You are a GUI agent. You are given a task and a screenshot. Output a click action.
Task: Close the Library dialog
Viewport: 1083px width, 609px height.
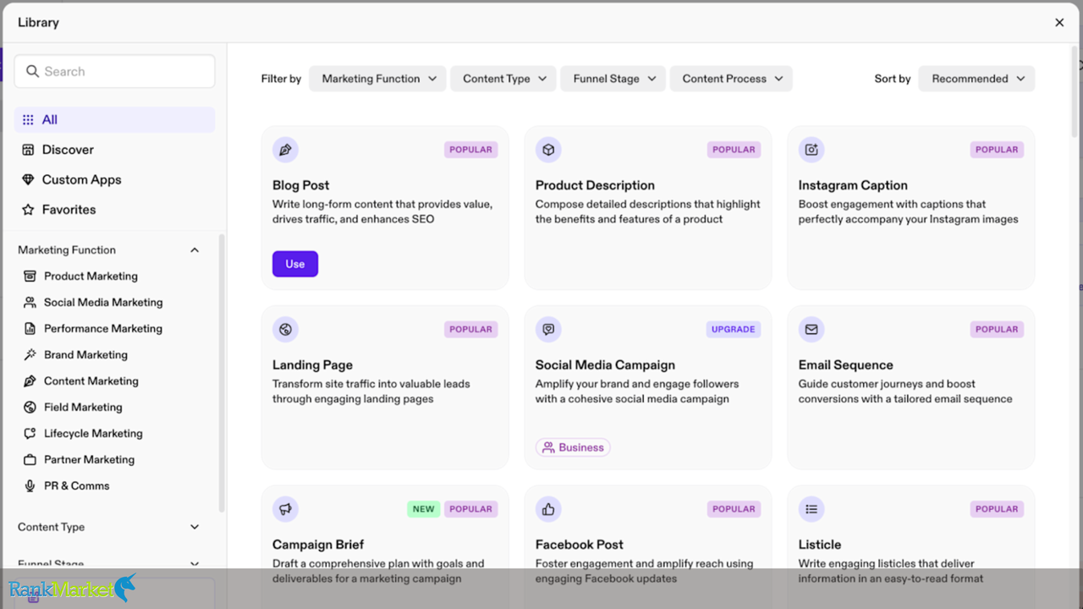[x=1059, y=23]
